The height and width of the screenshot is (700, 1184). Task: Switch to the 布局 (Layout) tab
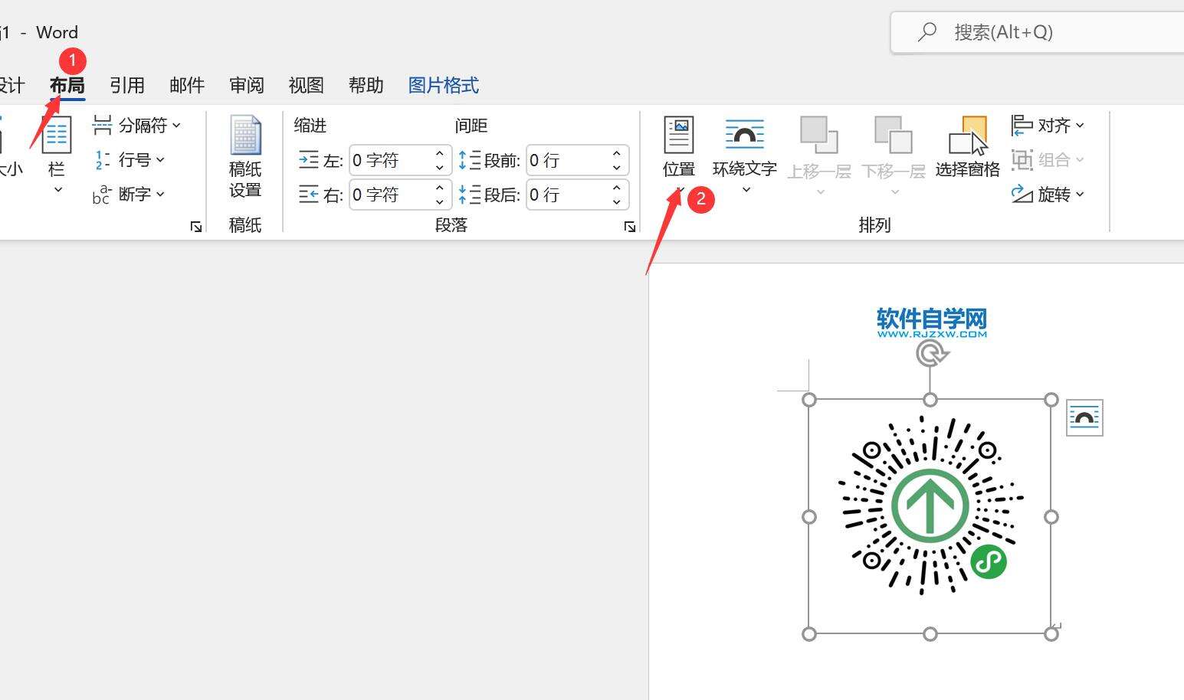(67, 85)
